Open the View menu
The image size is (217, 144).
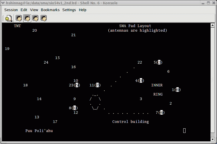coord(34,10)
